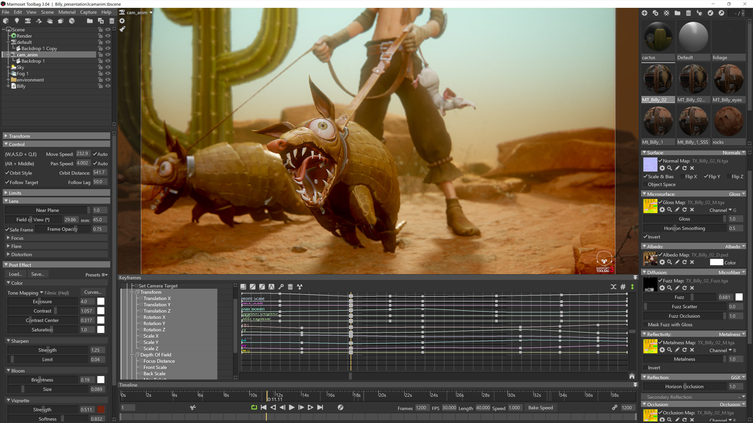Enable Flip X for normal map
Screen dimensions: 753x423
[x=682, y=177]
